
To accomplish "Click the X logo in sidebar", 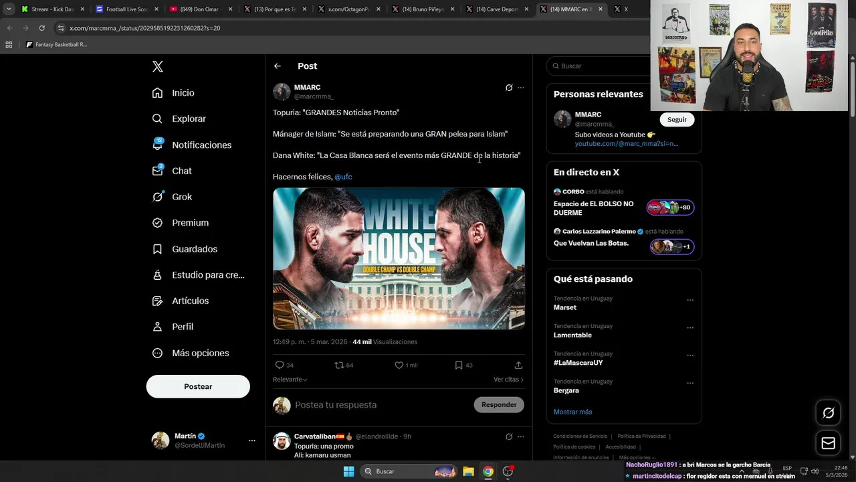I will [x=157, y=66].
